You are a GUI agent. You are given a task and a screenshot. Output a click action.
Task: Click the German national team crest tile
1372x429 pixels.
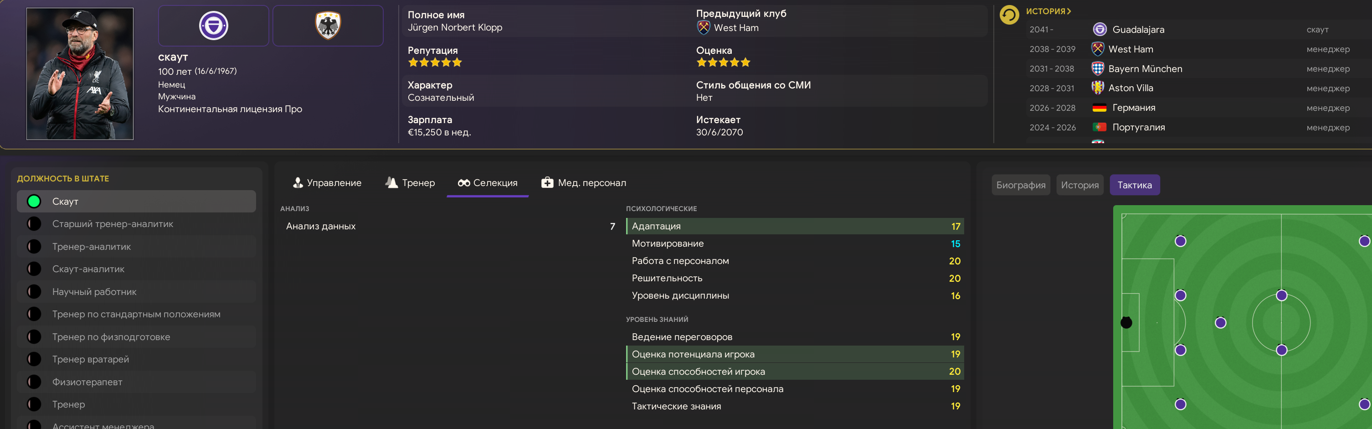[328, 26]
